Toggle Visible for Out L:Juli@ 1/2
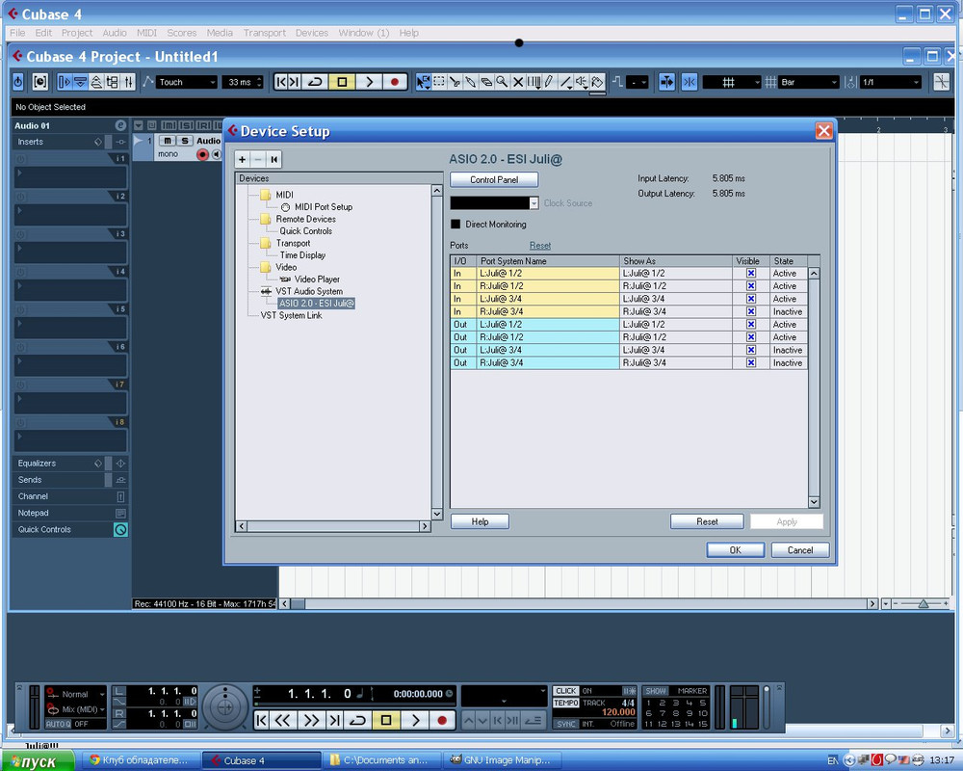963x771 pixels. click(750, 325)
